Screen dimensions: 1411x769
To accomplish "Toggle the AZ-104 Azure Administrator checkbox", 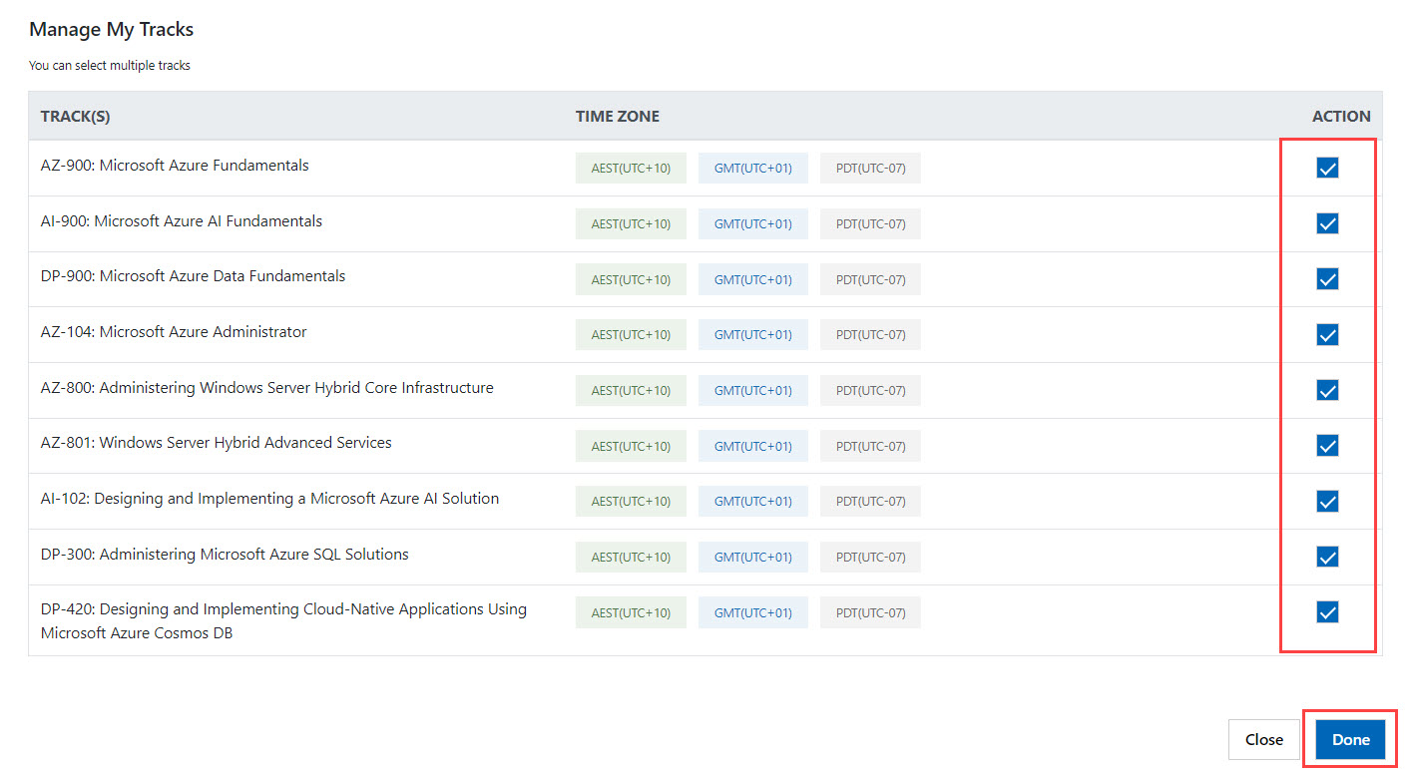I will coord(1327,334).
